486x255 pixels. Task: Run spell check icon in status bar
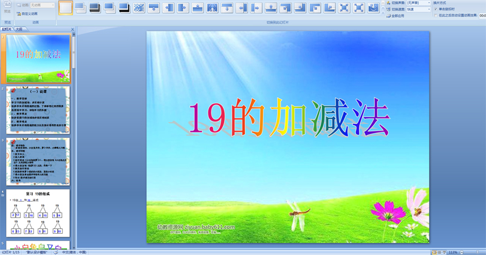56,253
